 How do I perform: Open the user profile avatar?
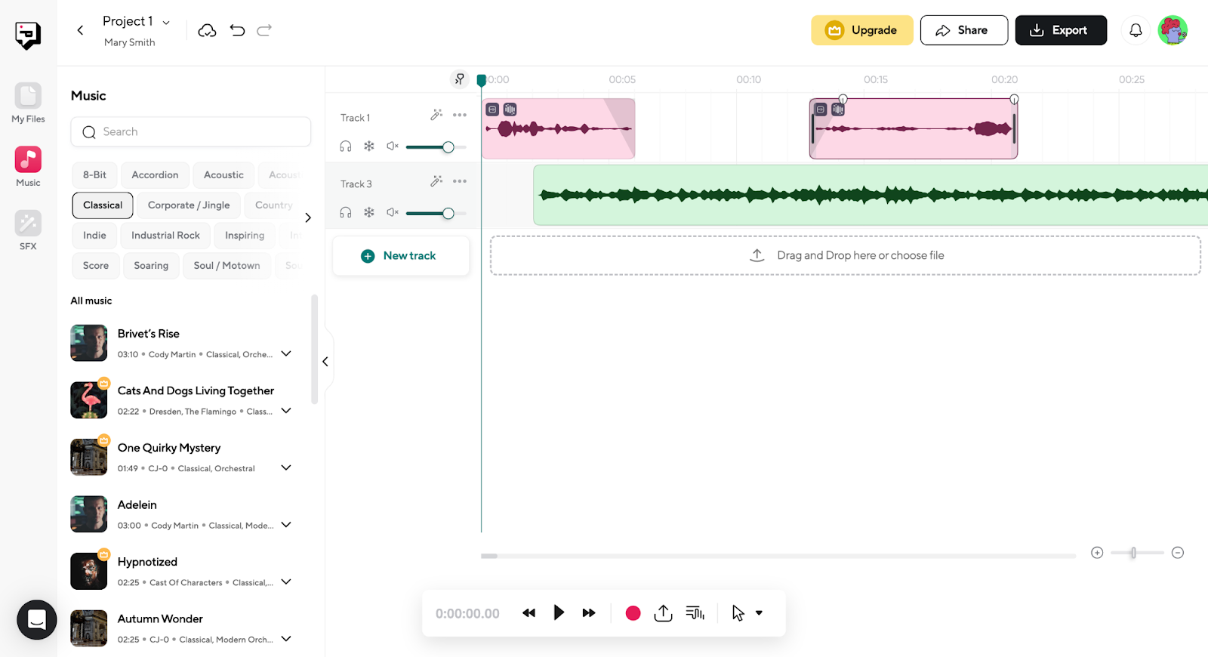[x=1173, y=30]
